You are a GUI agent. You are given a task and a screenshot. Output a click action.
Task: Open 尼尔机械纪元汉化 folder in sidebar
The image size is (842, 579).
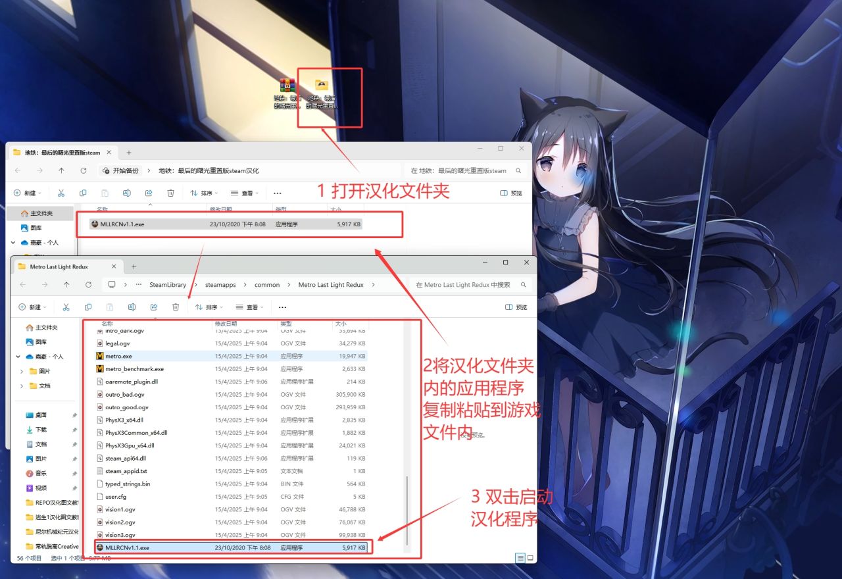(51, 532)
